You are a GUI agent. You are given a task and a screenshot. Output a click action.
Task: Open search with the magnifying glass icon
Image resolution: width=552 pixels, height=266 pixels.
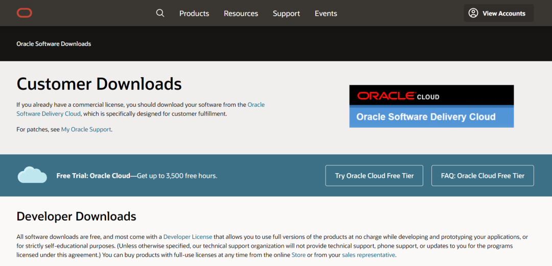click(x=160, y=13)
